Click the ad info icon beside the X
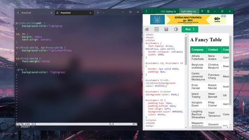The height and width of the screenshot is (140, 249). tap(223, 16)
